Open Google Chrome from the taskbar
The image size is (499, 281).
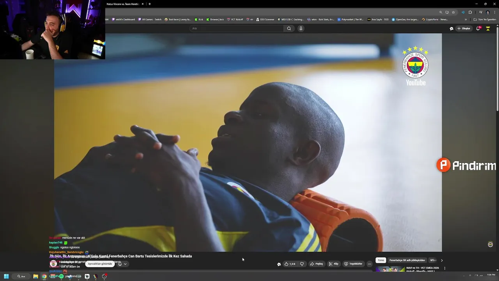(44, 276)
